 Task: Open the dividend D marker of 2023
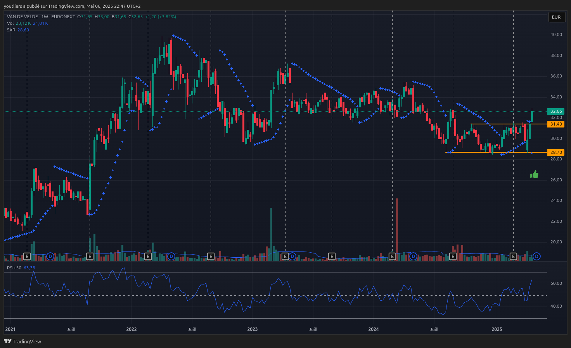click(x=292, y=256)
